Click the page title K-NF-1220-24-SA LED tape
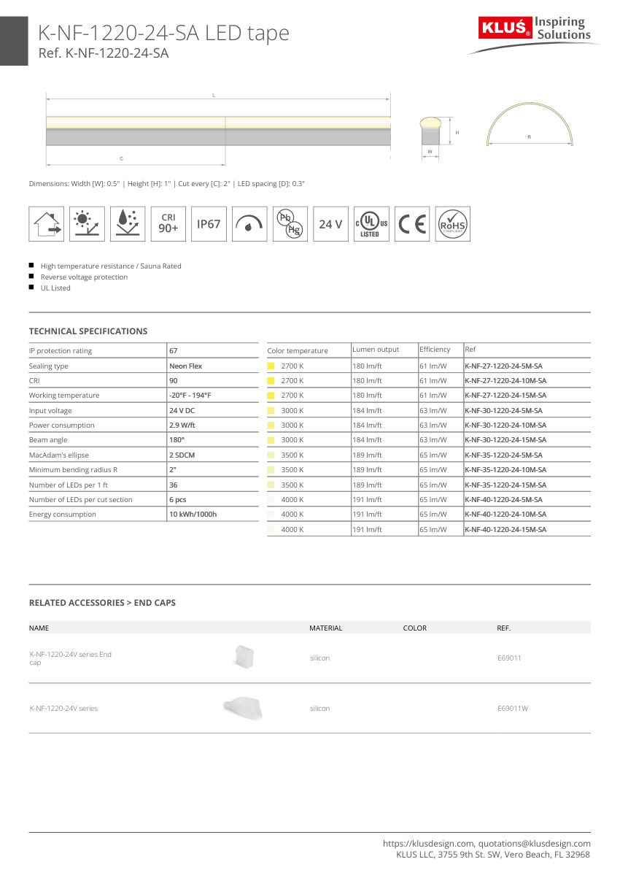The width and height of the screenshot is (620, 878). [x=163, y=33]
